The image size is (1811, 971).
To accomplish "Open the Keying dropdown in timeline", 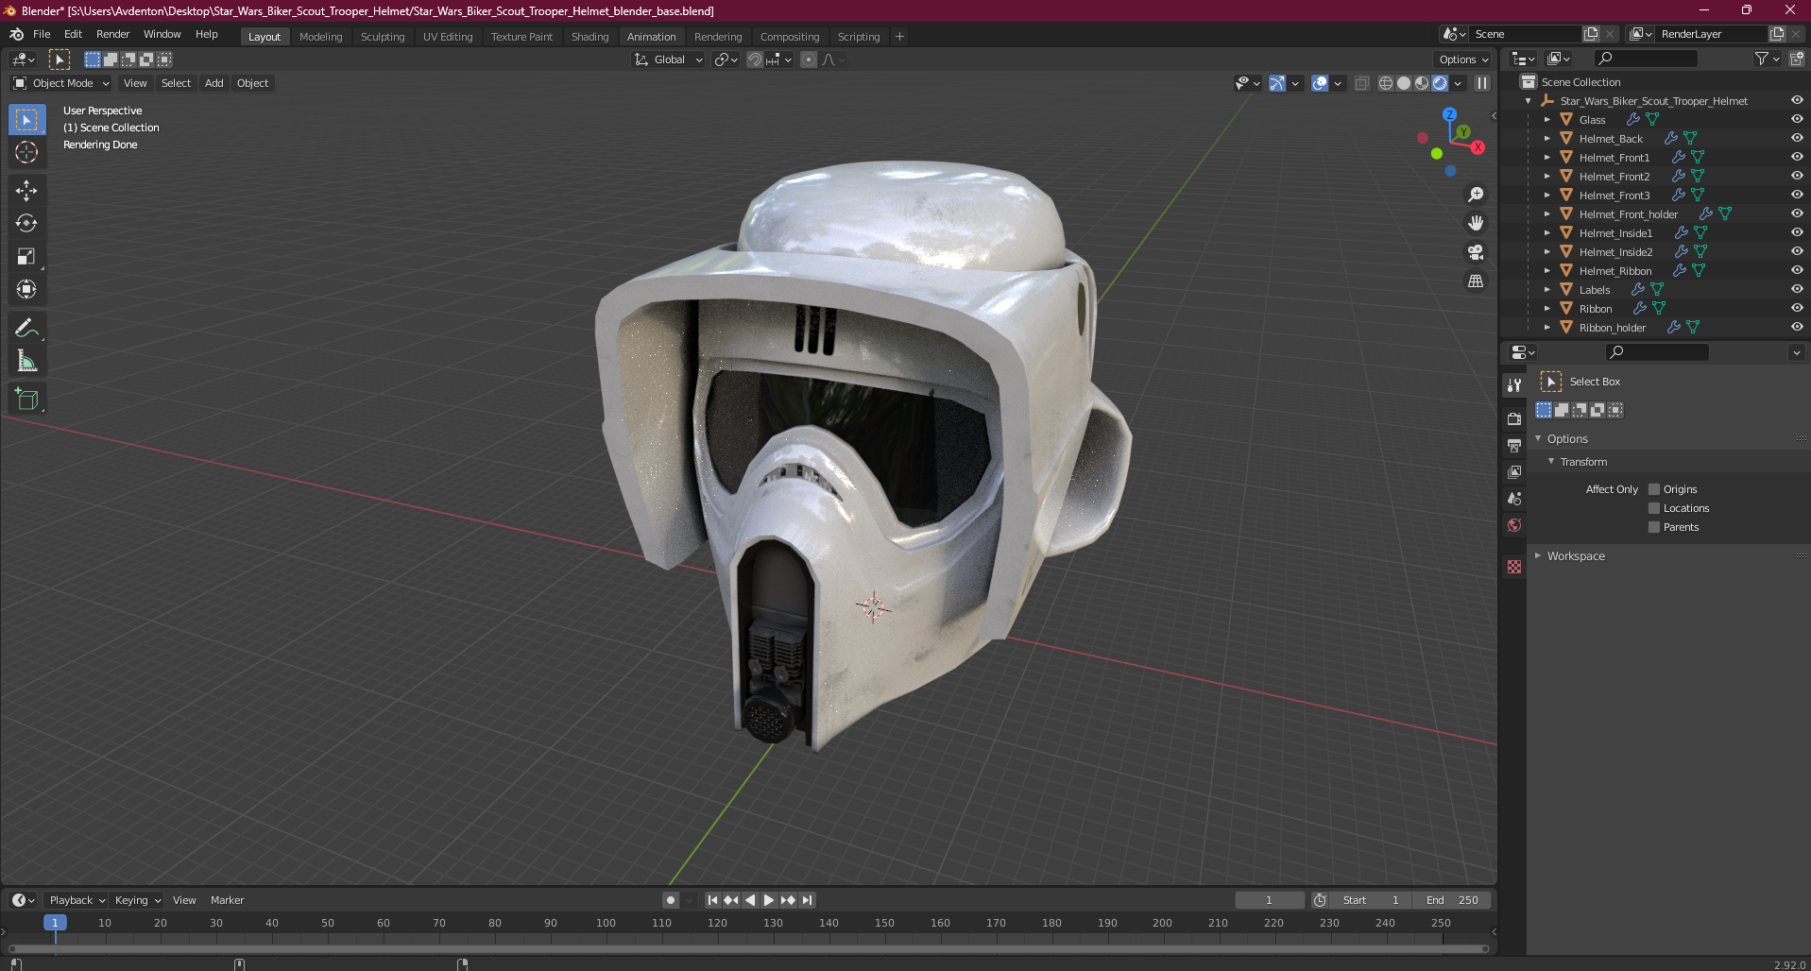I will coord(138,900).
